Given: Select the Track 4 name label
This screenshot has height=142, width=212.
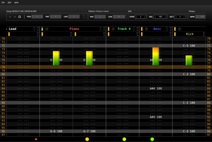Looking at the screenshot, I should [x=124, y=29].
